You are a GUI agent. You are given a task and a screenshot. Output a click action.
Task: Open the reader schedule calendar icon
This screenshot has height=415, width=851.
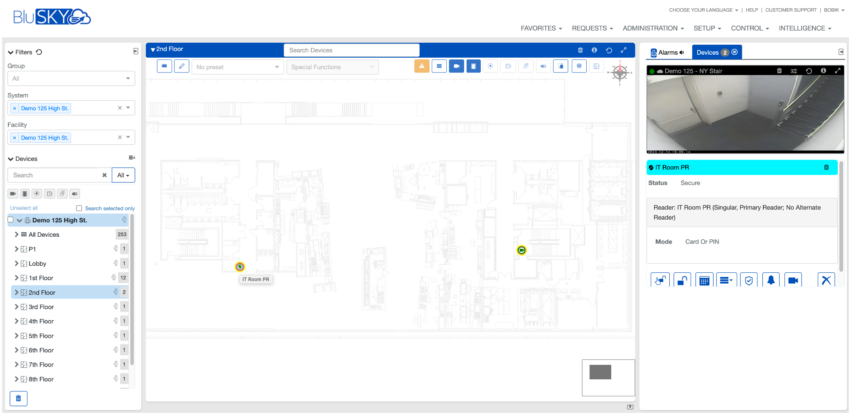pyautogui.click(x=704, y=280)
